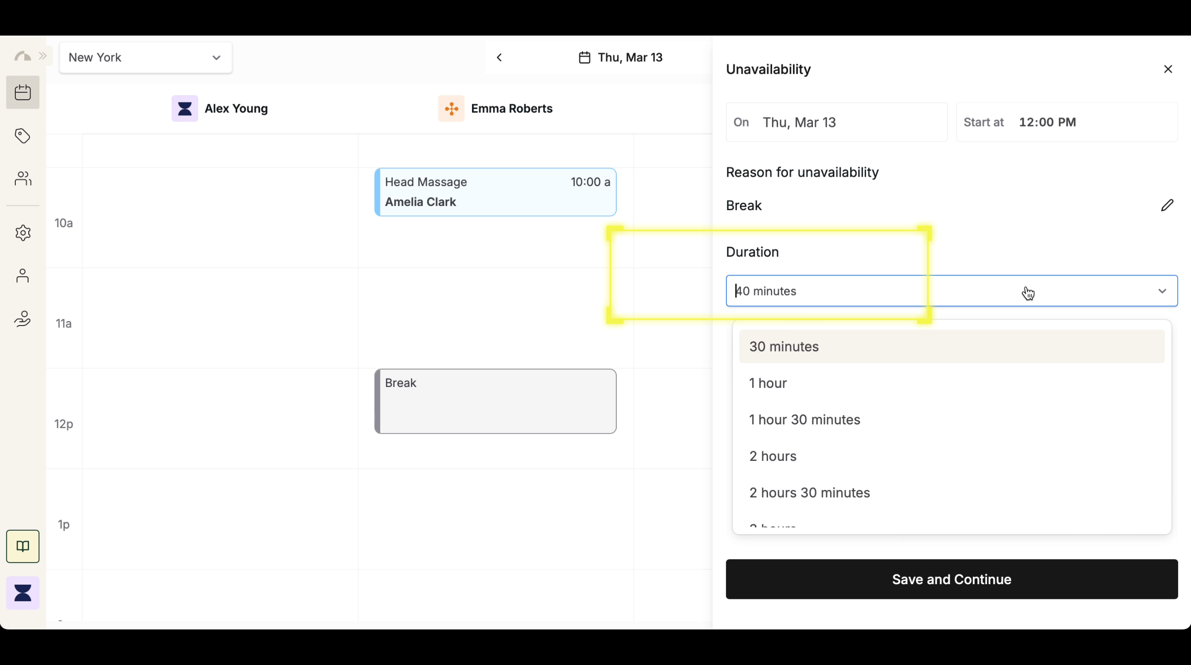
Task: Go to previous day with left chevron
Action: click(x=499, y=58)
